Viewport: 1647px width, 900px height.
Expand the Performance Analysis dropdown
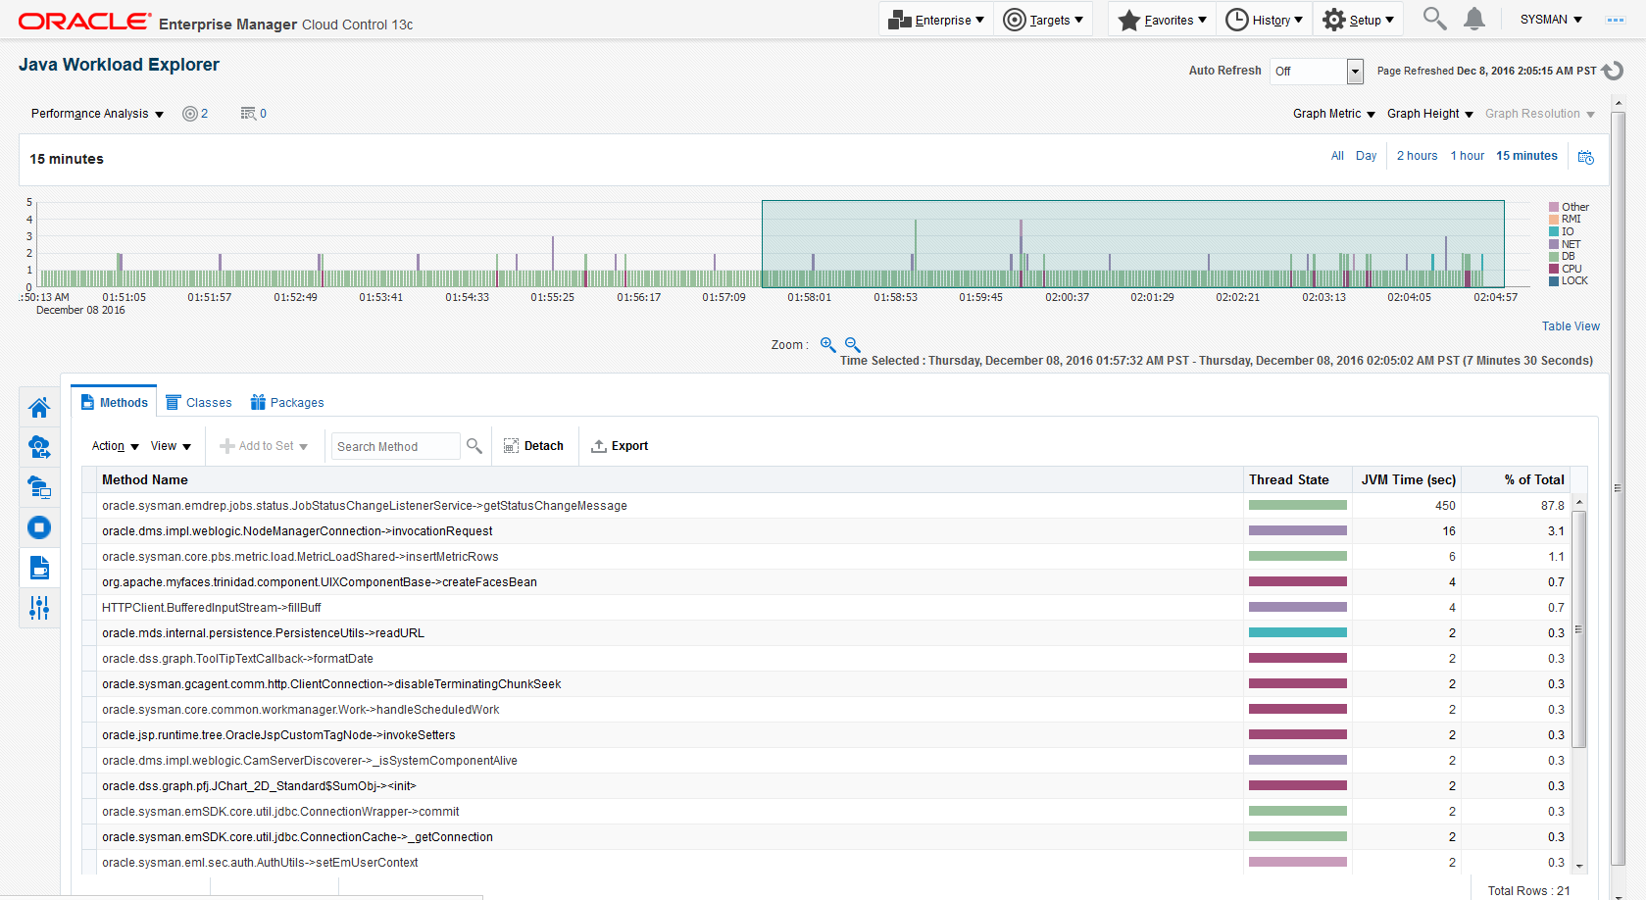[x=97, y=114]
